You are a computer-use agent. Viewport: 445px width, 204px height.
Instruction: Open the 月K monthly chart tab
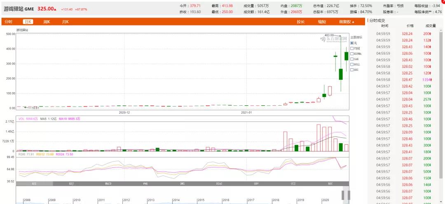(65, 22)
